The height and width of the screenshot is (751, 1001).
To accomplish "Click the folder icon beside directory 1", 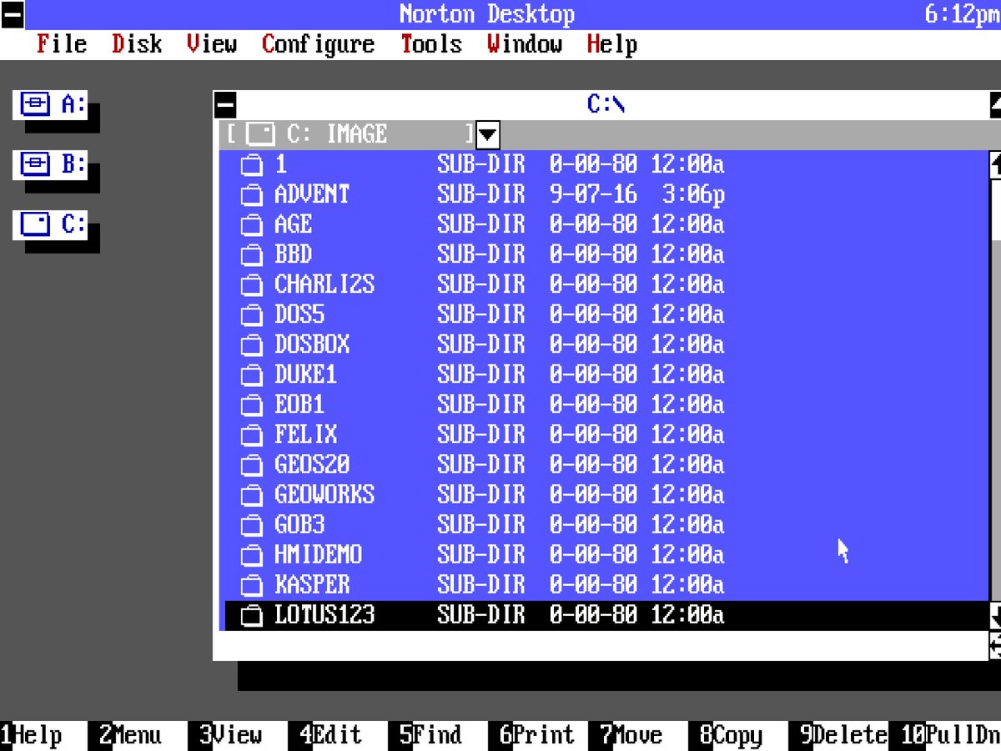I will click(x=251, y=166).
